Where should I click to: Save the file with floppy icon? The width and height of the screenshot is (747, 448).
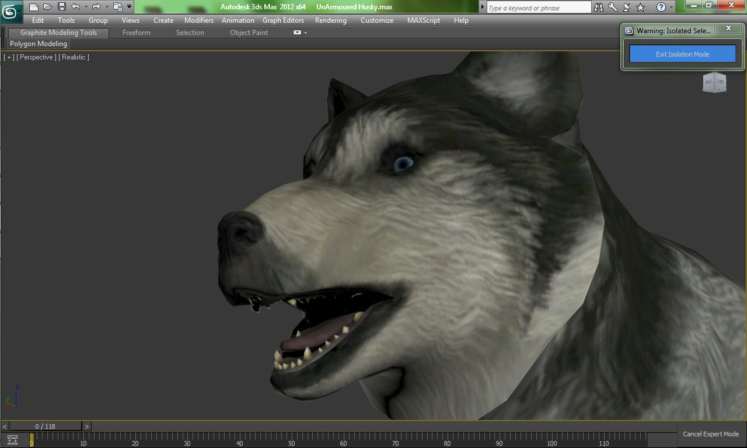(61, 7)
